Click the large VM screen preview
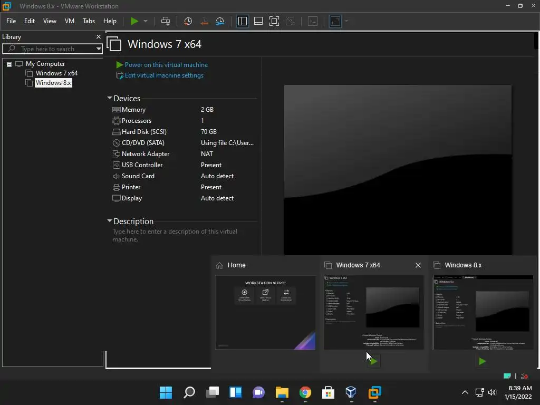The image size is (540, 405). (x=398, y=170)
